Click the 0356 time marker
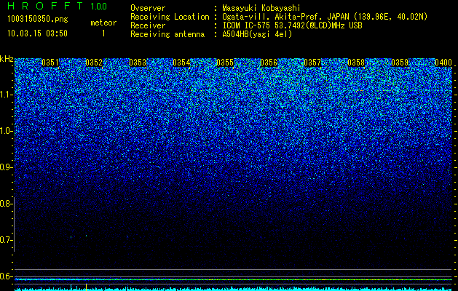 click(269, 63)
